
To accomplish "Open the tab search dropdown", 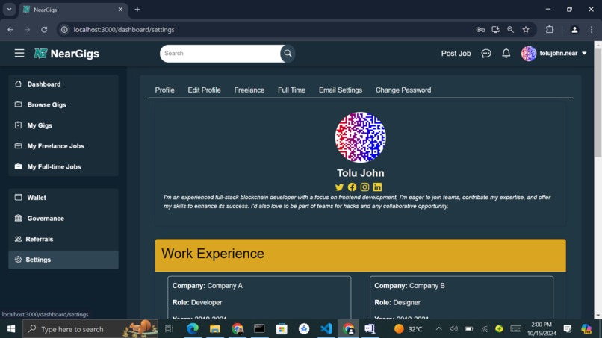I will click(x=9, y=10).
